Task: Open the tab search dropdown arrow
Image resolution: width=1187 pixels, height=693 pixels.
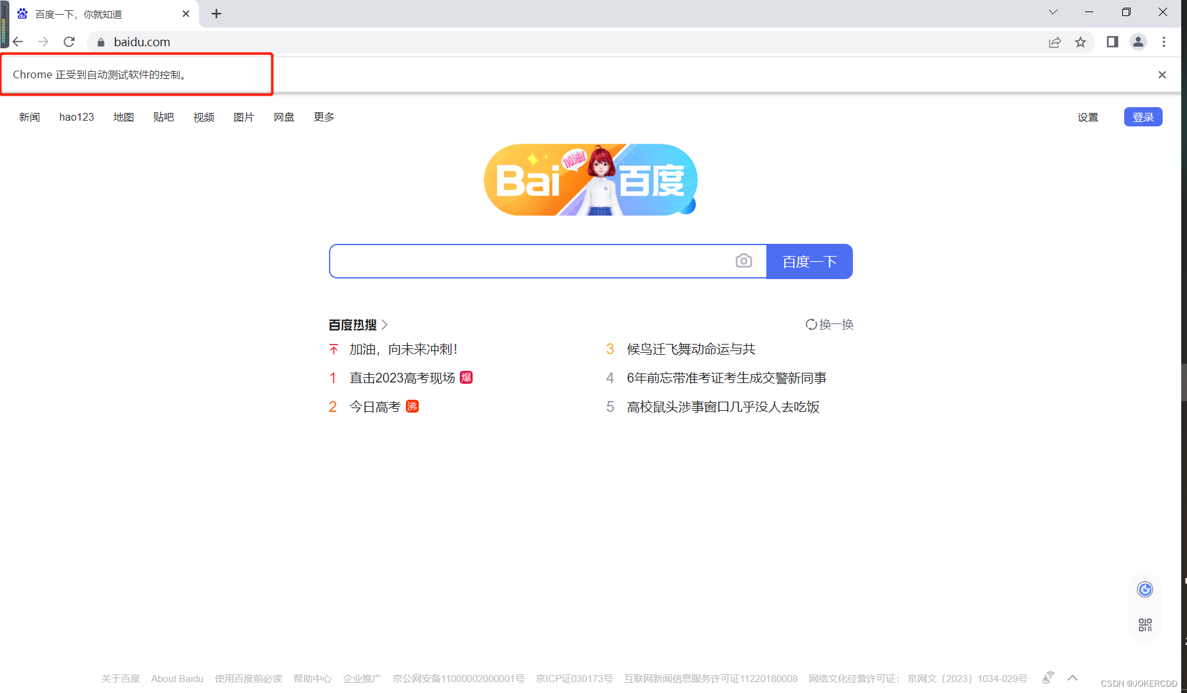Action: pos(1053,12)
